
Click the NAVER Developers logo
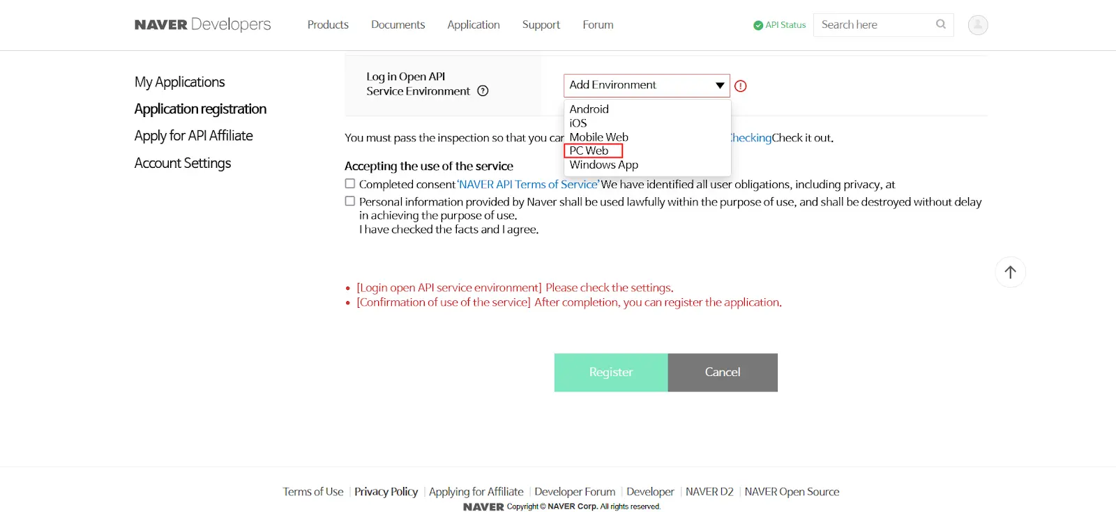pos(202,24)
